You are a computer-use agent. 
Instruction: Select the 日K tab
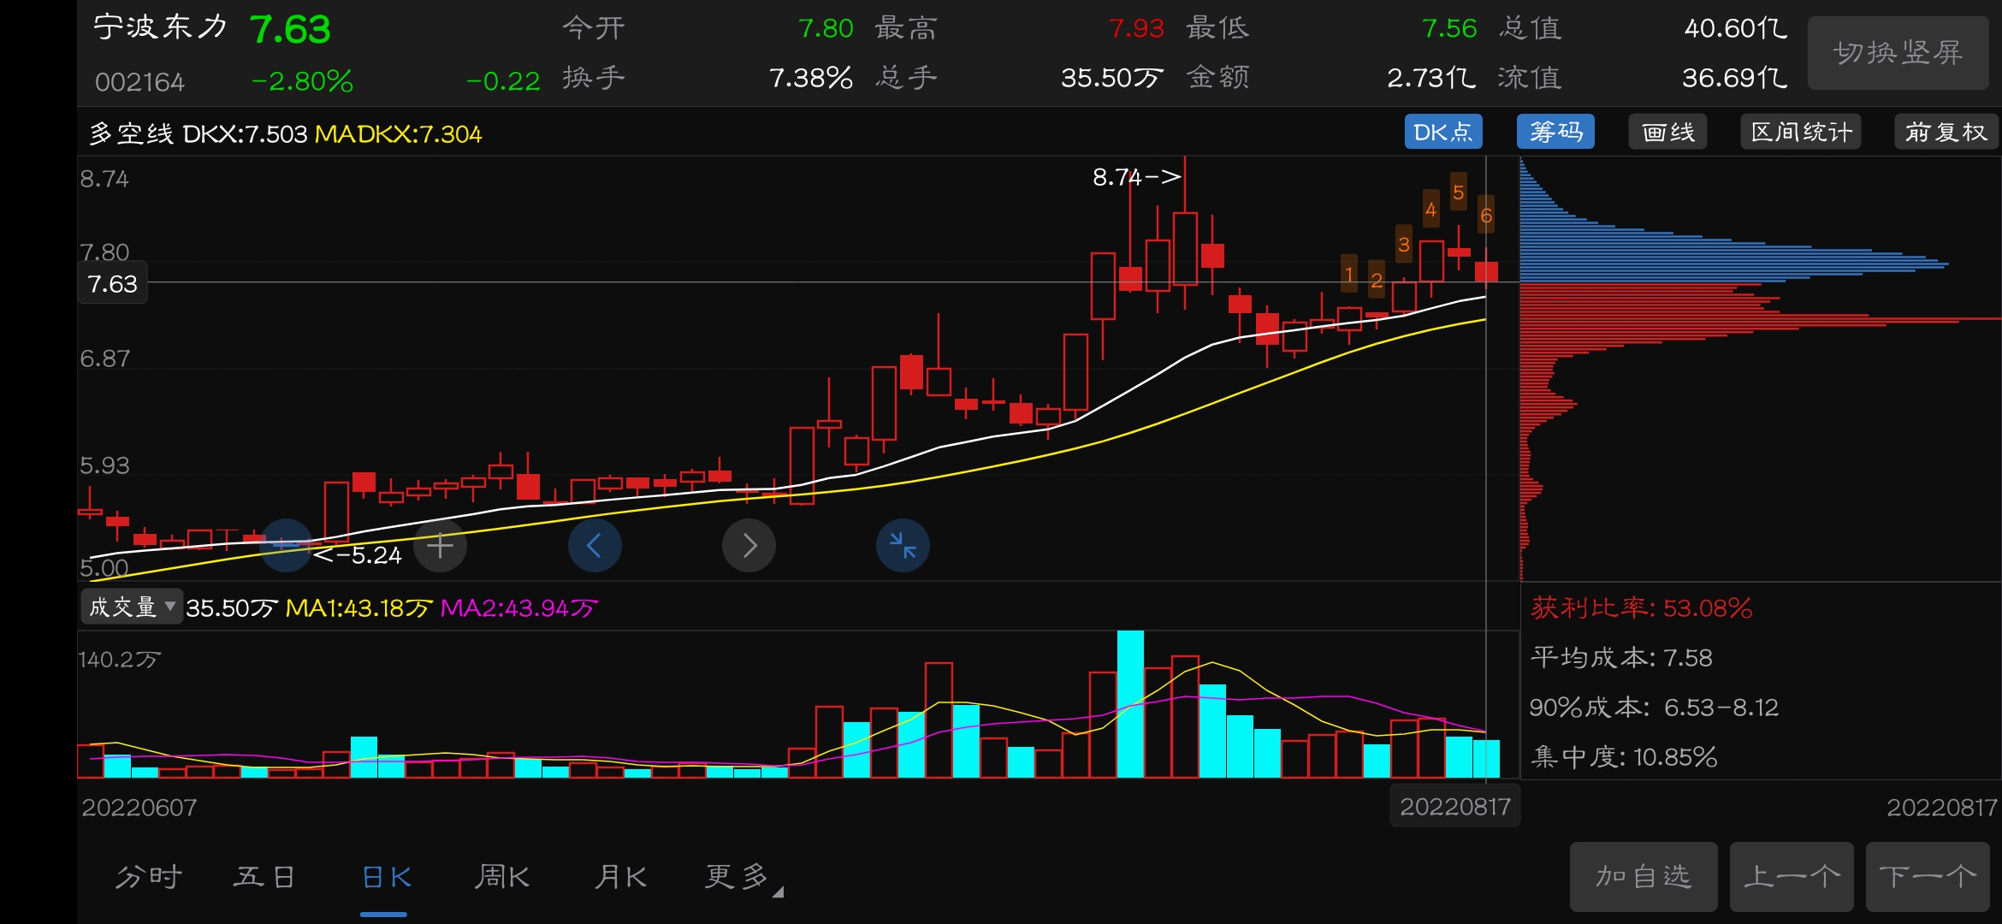[x=387, y=876]
